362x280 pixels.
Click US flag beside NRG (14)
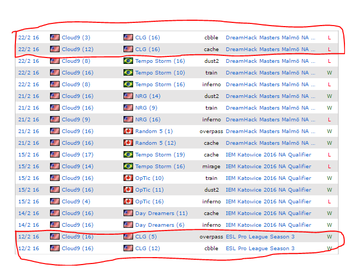pyautogui.click(x=128, y=96)
